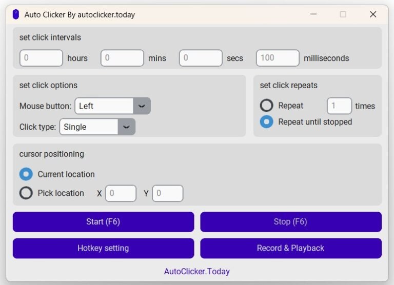Viewport: 394px width, 285px height.
Task: Click the 'set click options' heading
Action: (49, 86)
